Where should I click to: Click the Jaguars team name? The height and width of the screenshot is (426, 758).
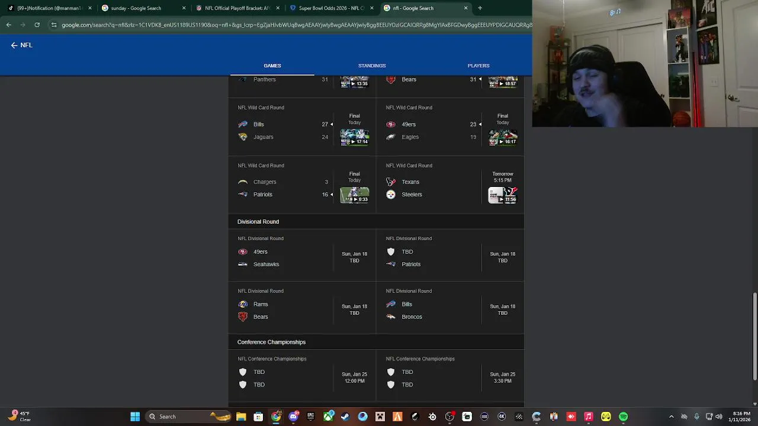point(264,137)
